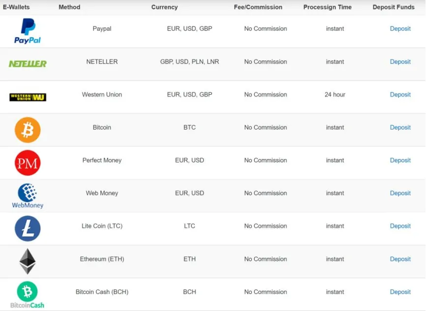Image resolution: width=426 pixels, height=311 pixels.
Task: Select the Fee/Commission column header
Action: point(258,7)
